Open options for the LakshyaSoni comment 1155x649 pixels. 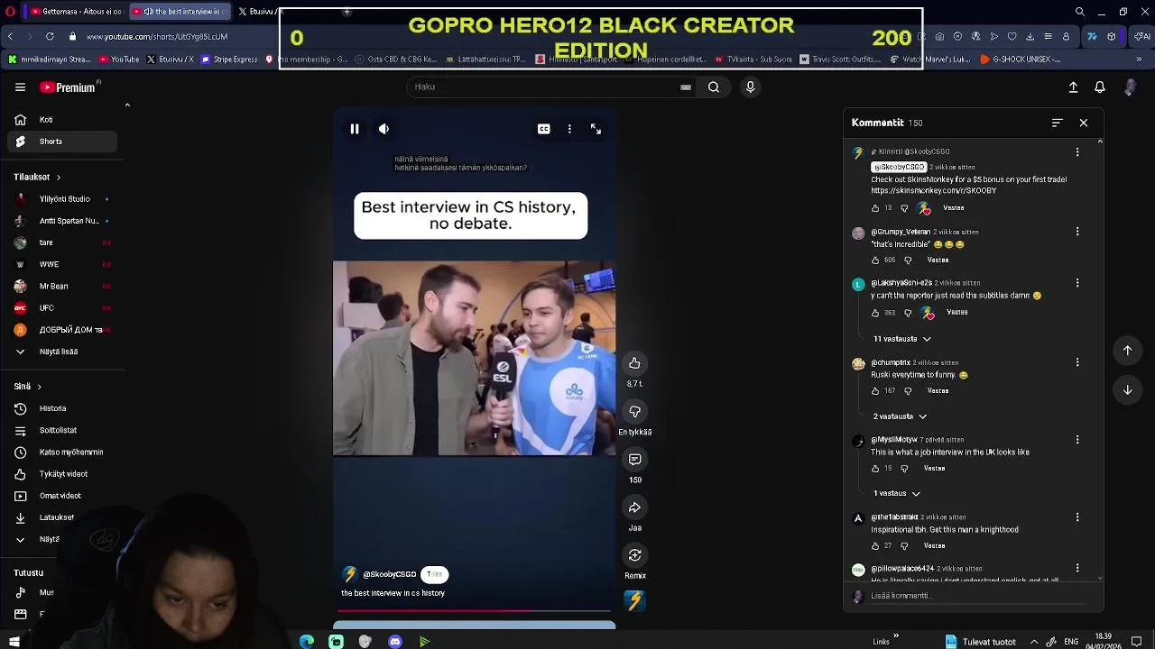[x=1077, y=283]
